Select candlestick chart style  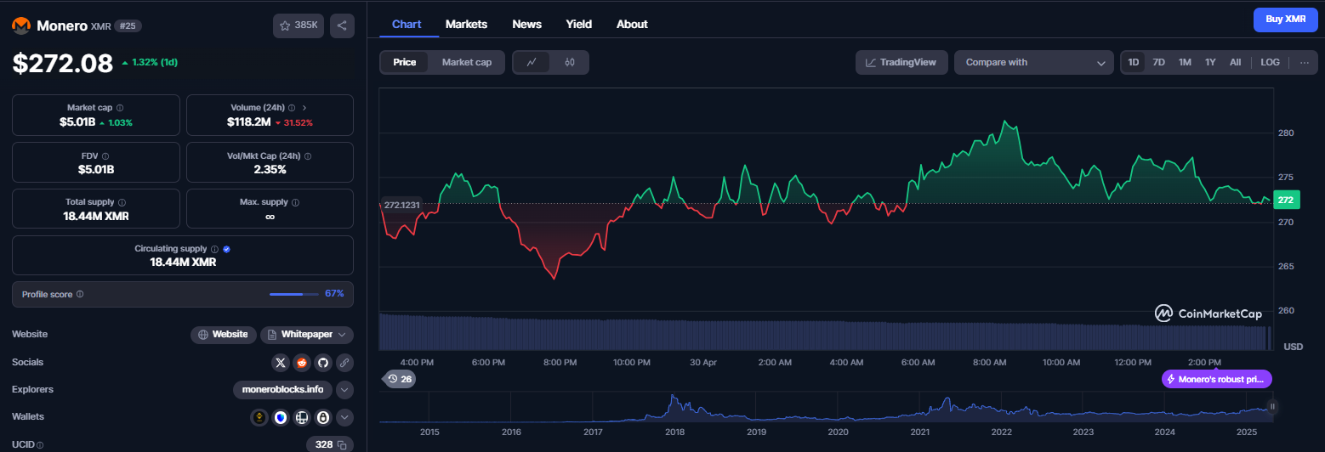coord(570,62)
